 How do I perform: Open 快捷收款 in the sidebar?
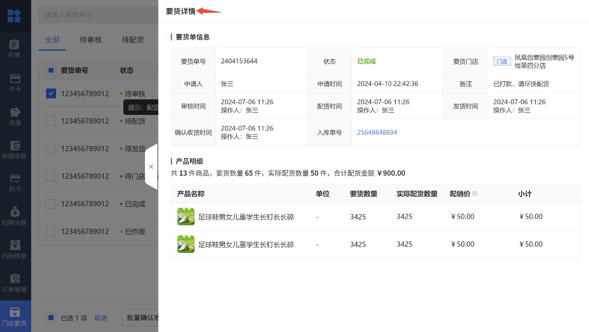pyautogui.click(x=15, y=146)
